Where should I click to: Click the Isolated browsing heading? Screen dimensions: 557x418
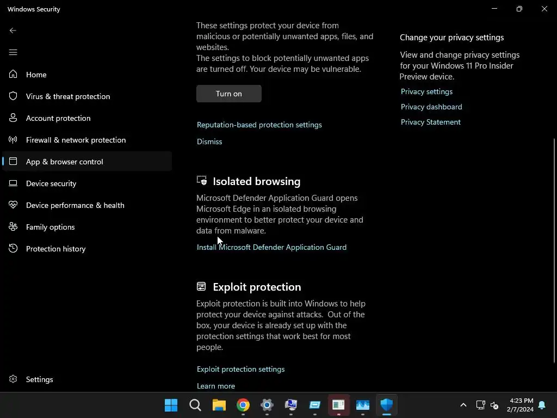[x=257, y=181]
